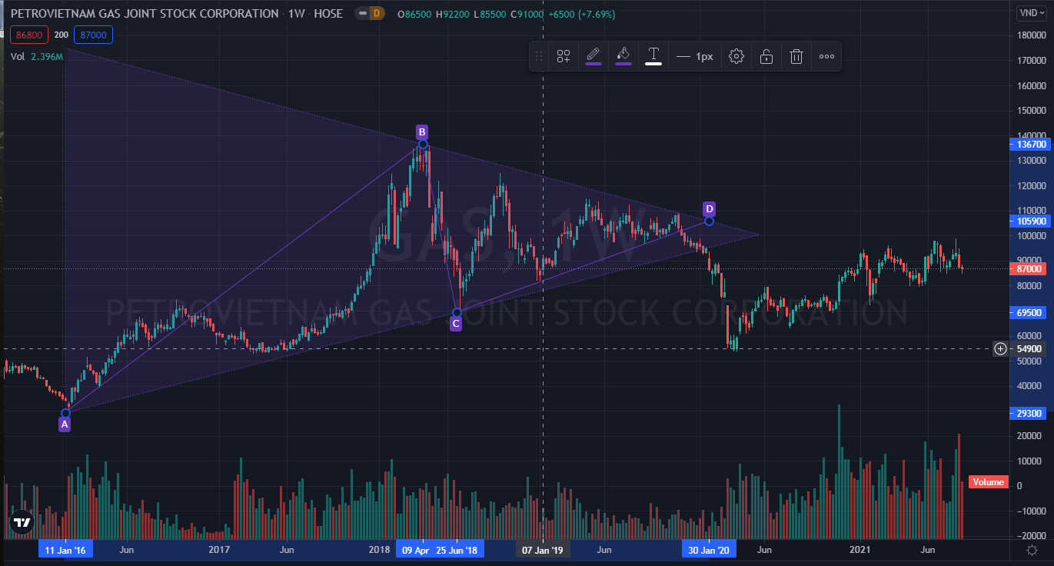Image resolution: width=1054 pixels, height=566 pixels.
Task: Click the text color T icon
Action: [x=653, y=56]
